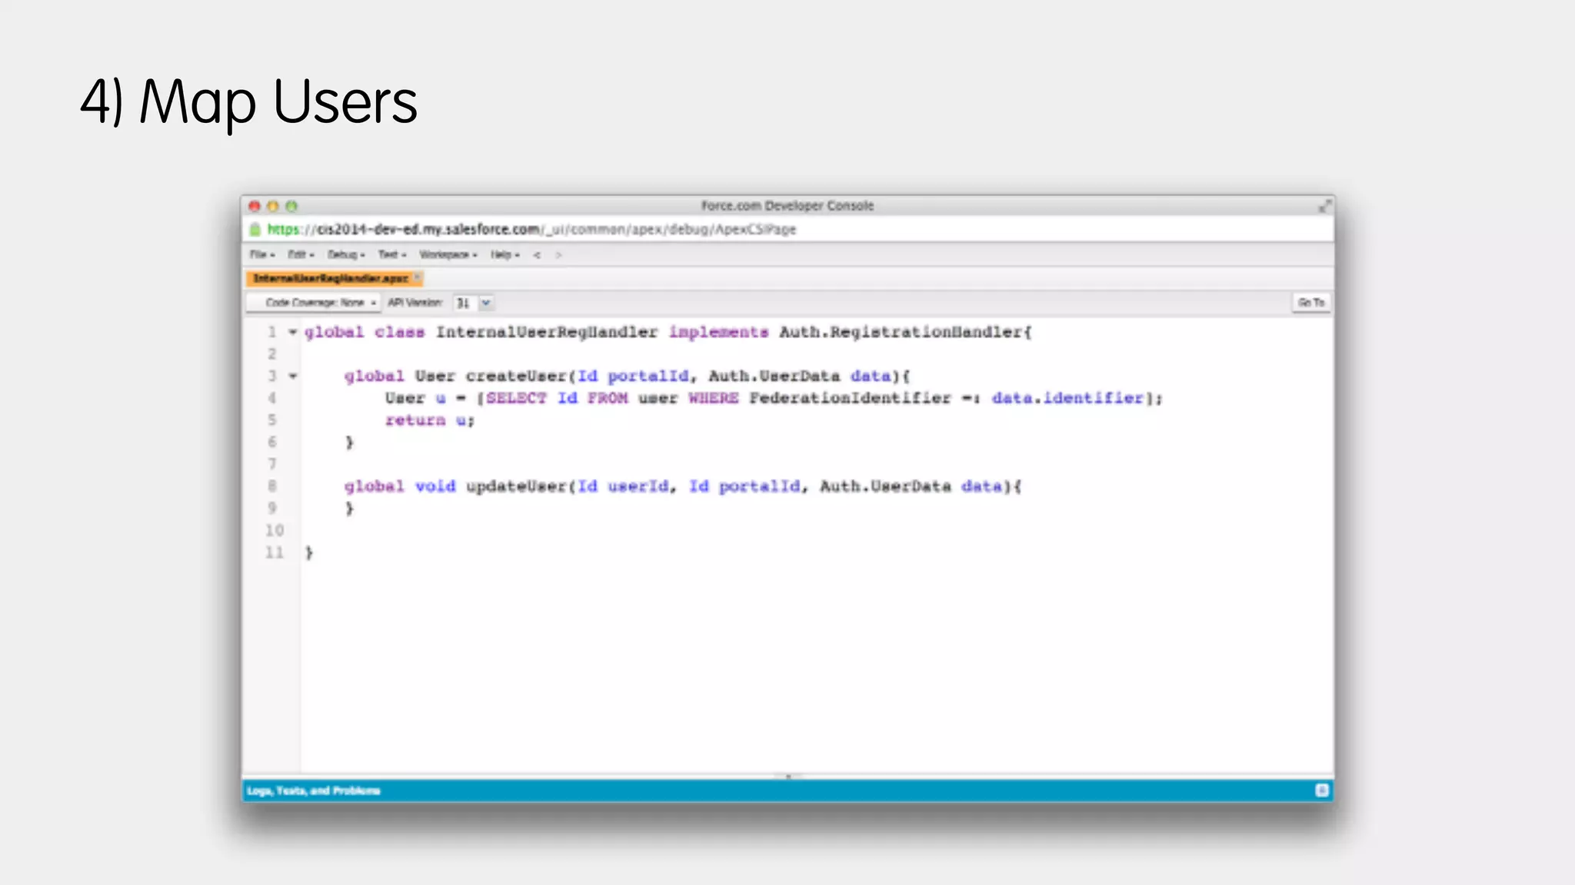Click the green zoom window button
The width and height of the screenshot is (1575, 885).
click(x=291, y=206)
